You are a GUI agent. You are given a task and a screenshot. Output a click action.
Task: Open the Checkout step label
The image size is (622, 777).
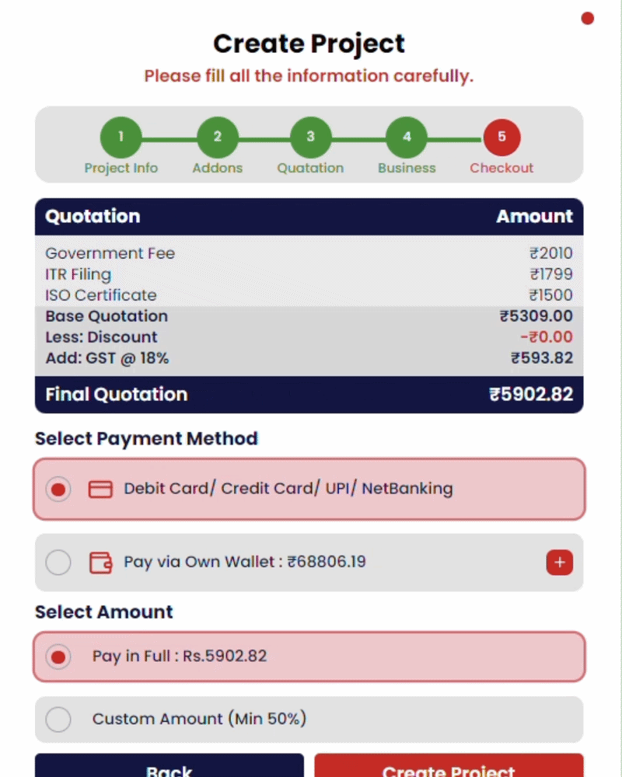point(501,168)
